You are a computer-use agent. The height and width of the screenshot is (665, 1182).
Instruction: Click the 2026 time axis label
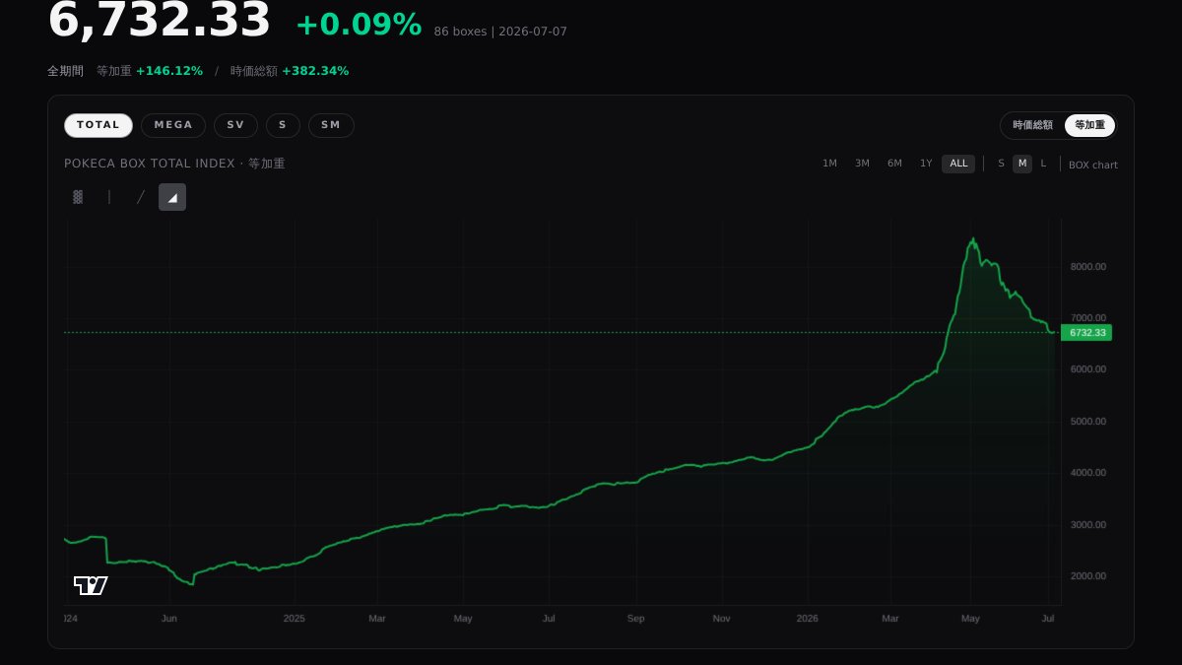coord(808,619)
